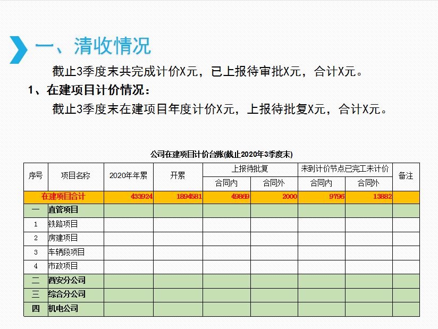The width and height of the screenshot is (438, 329).
Task: Click 合同内 under 未到计价节点已完工未计价
Action: coord(322,184)
